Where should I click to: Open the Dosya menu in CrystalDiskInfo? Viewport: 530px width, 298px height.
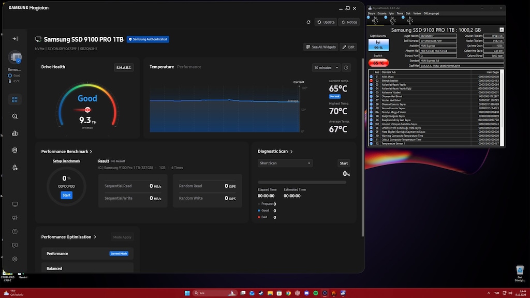(x=371, y=13)
